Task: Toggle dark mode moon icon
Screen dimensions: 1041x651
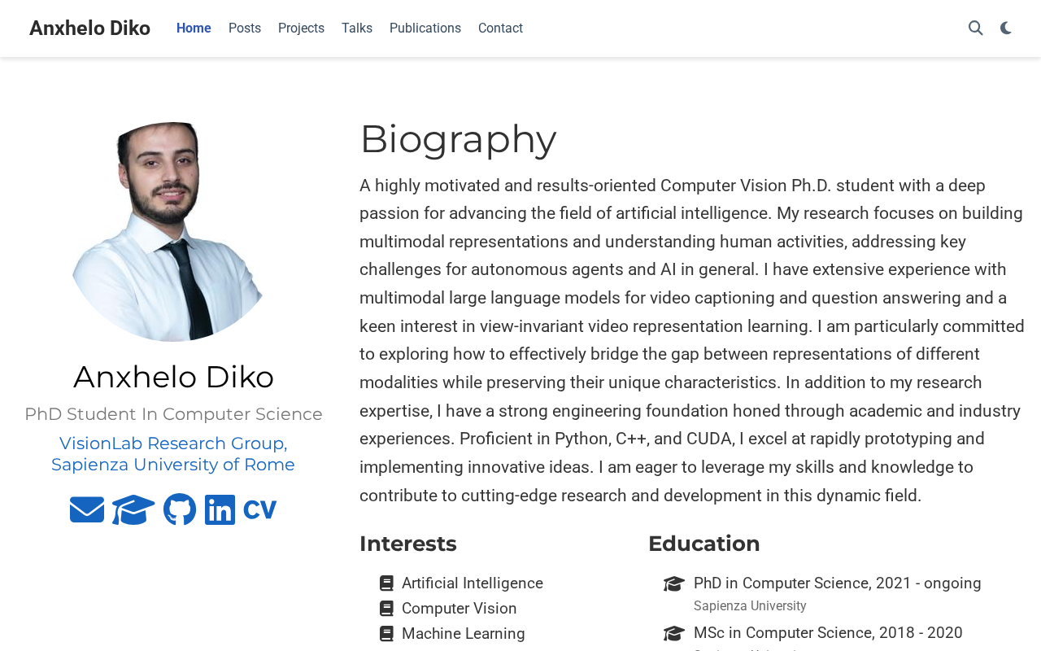Action: tap(1006, 28)
